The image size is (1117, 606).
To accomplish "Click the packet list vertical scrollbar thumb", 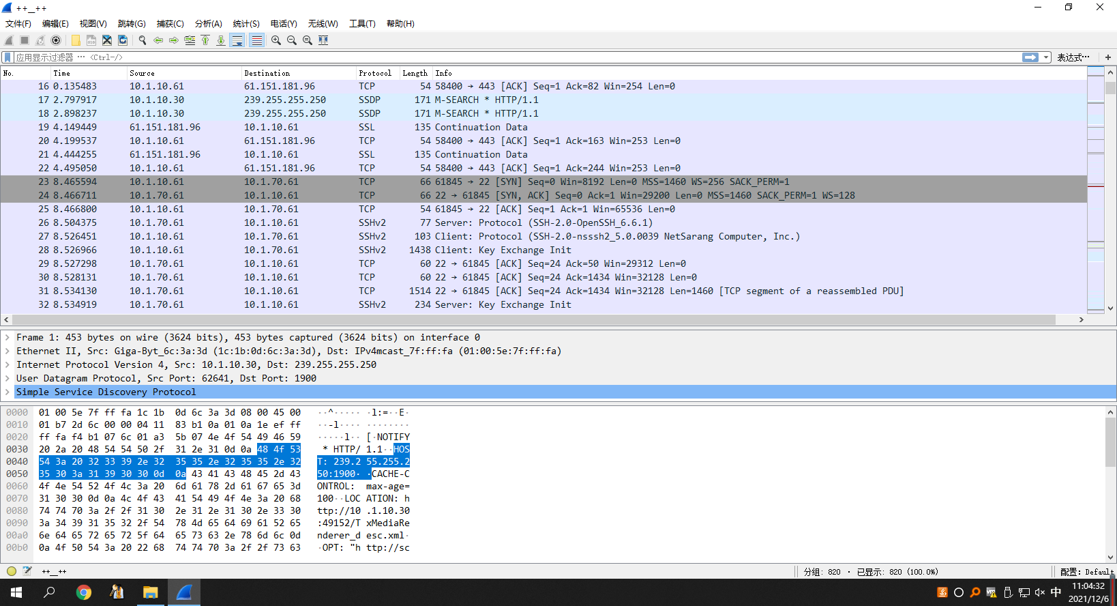I will point(1111,88).
